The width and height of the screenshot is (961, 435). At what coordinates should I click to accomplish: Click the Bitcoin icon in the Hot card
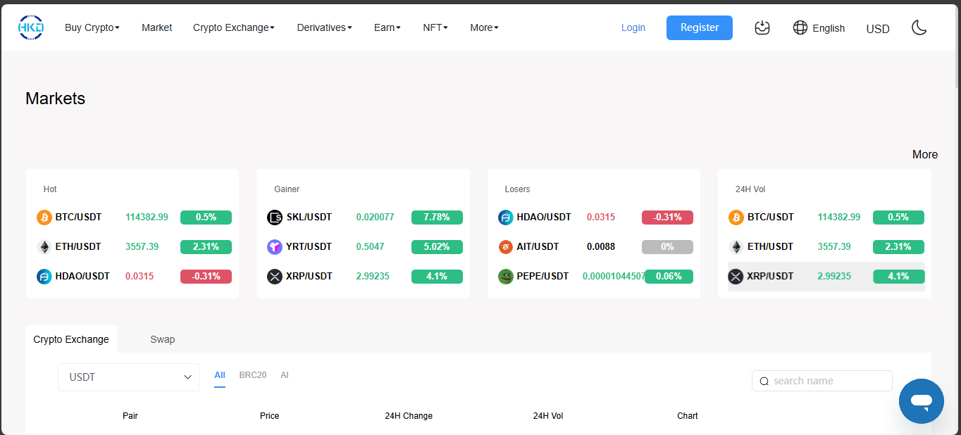pos(44,217)
